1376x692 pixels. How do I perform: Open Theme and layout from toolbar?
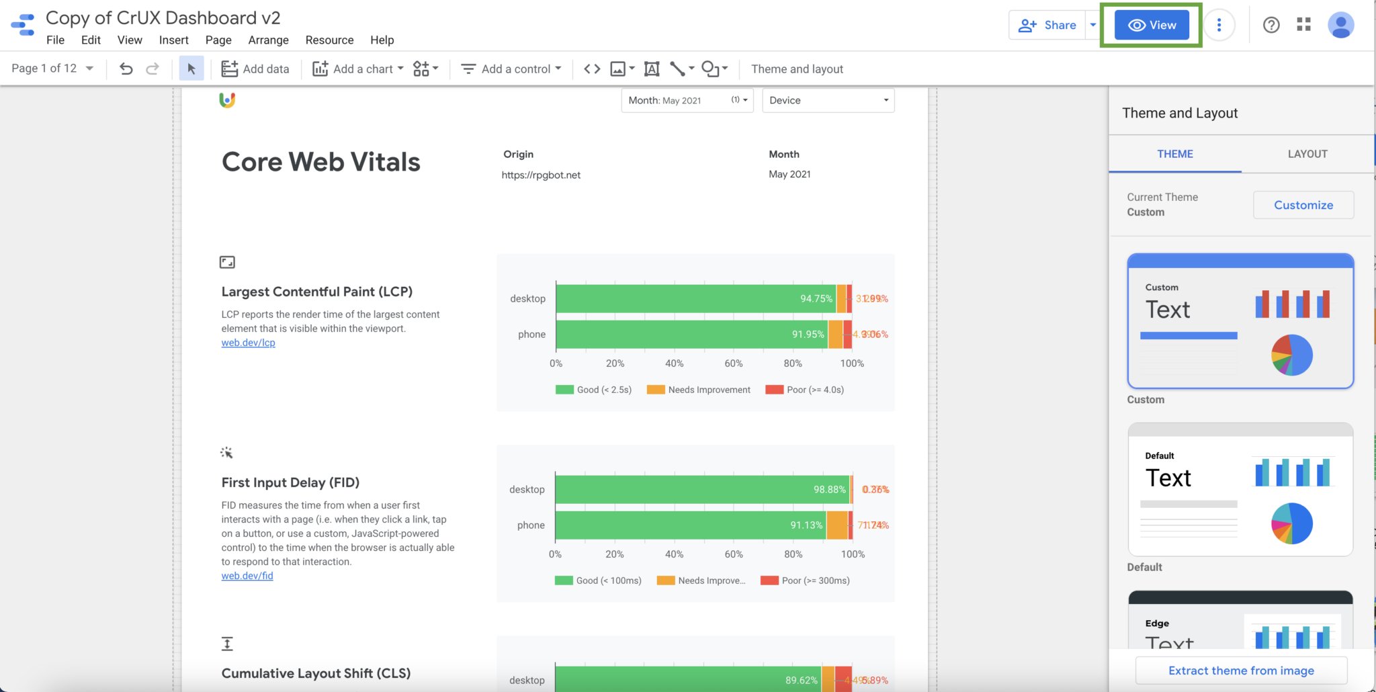point(797,69)
